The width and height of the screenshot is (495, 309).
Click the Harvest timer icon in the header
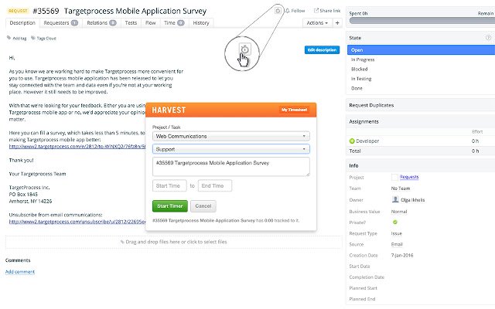click(x=278, y=11)
